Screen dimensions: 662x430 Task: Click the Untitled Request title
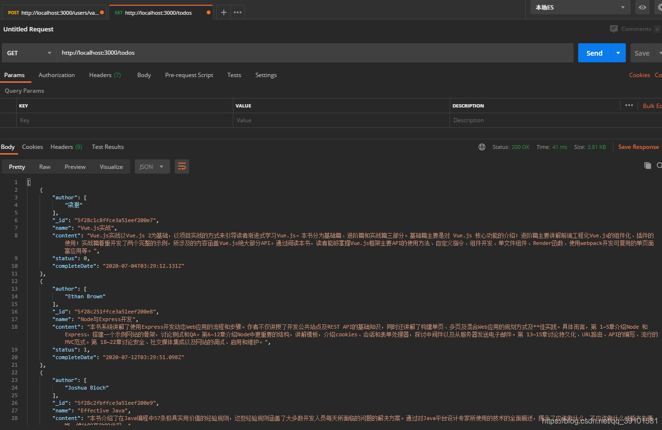[29, 29]
